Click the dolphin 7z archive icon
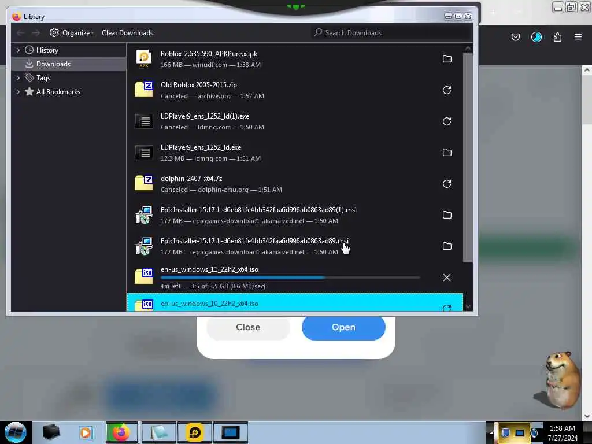The width and height of the screenshot is (592, 444). [144, 183]
